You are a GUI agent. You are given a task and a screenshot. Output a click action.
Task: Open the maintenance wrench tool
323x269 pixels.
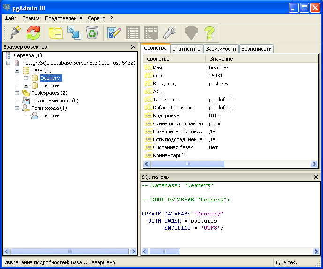[169, 32]
